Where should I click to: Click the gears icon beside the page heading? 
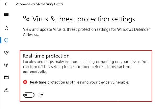pyautogui.click(x=26, y=19)
